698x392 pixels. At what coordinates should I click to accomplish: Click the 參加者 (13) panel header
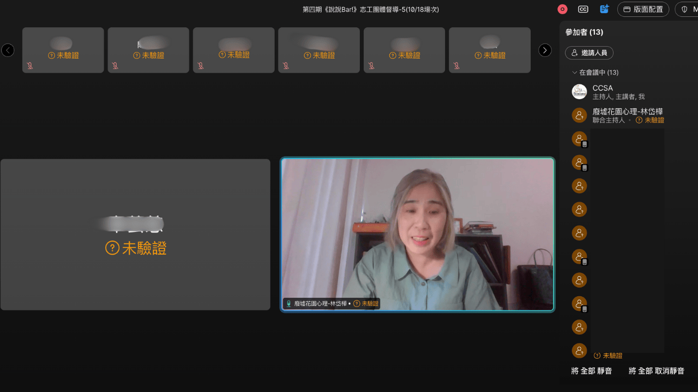584,32
